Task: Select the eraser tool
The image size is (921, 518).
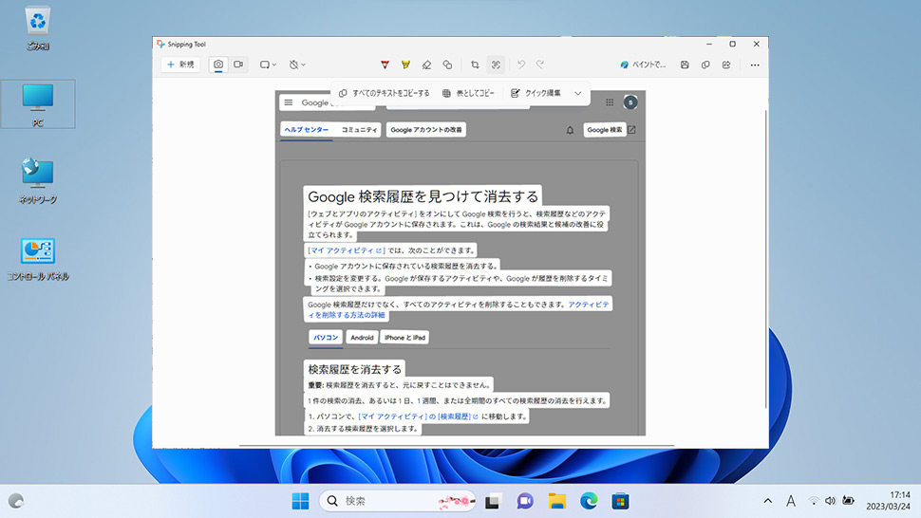Action: (426, 65)
